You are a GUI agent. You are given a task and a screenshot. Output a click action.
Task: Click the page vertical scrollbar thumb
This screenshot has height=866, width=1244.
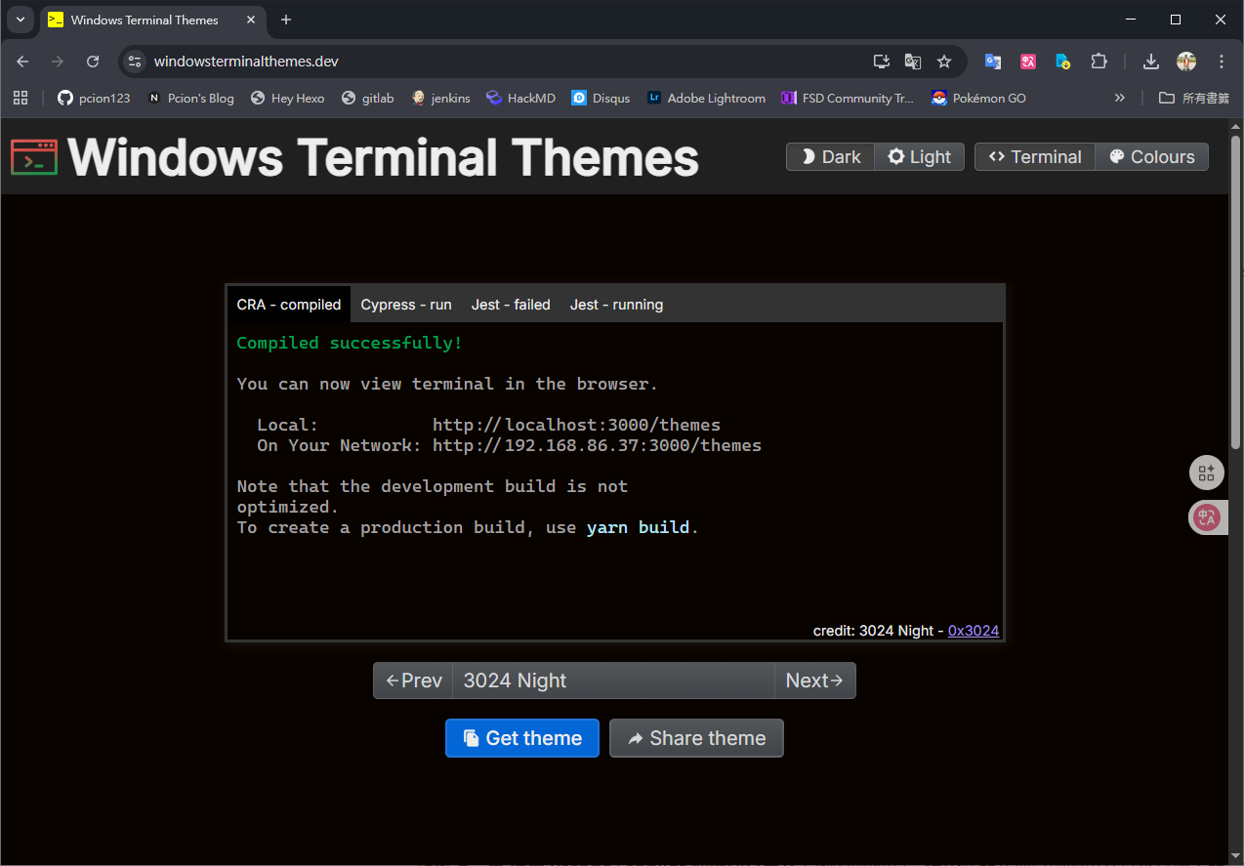point(1235,293)
